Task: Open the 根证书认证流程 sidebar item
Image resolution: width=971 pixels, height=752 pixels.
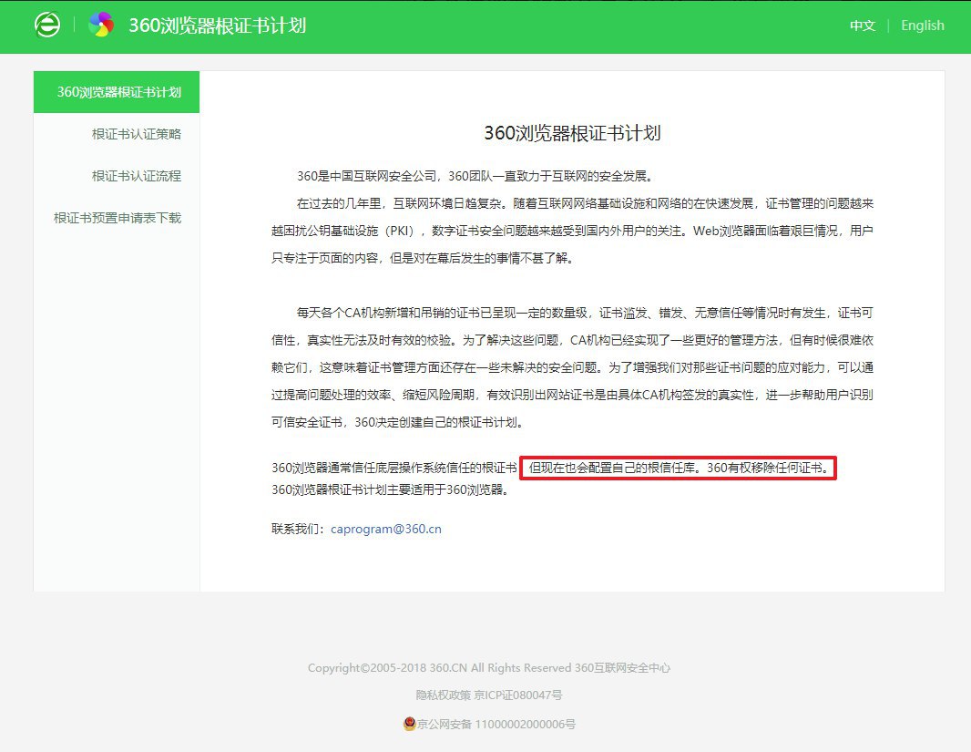Action: pyautogui.click(x=136, y=176)
